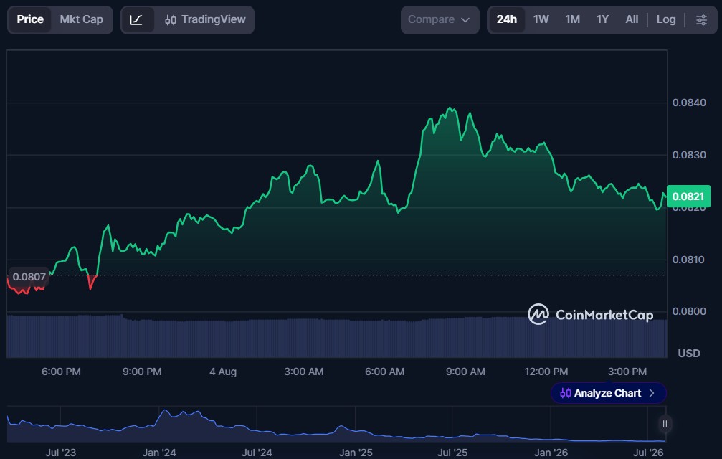Switch to line chart view icon

click(136, 20)
